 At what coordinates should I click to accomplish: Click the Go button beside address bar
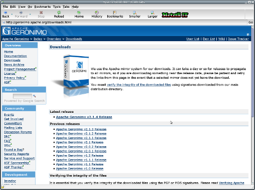click(251, 22)
